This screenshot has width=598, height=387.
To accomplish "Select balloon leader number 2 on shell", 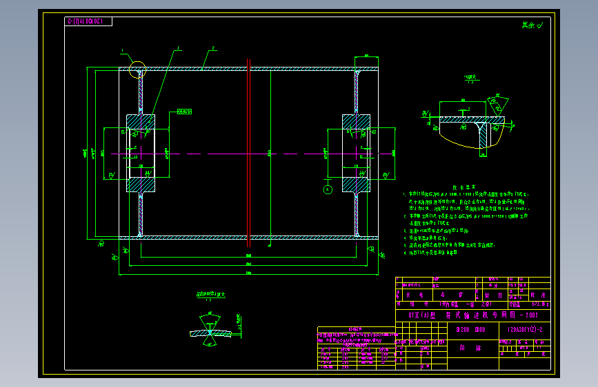I will tap(213, 48).
